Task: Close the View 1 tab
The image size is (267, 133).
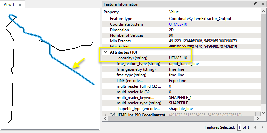Action: (20, 5)
